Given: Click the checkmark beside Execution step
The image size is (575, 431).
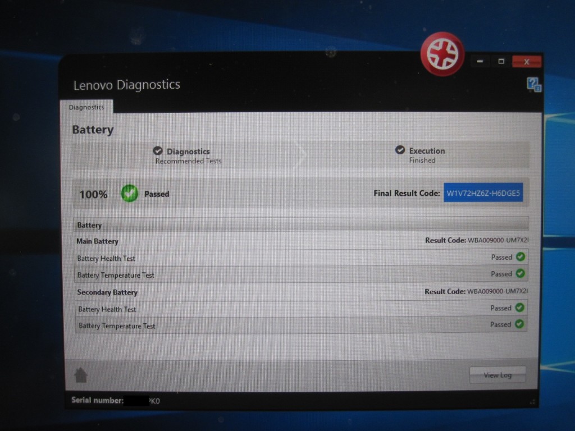Looking at the screenshot, I should coord(400,150).
